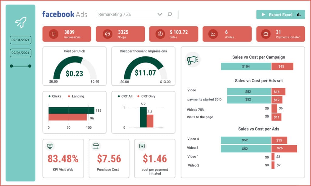Click the Sales vs Cost per Ads heading
Viewport: 311px width, 186px height.
(259, 129)
